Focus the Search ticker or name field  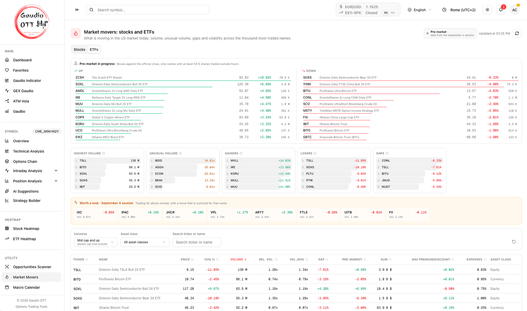pyautogui.click(x=197, y=242)
